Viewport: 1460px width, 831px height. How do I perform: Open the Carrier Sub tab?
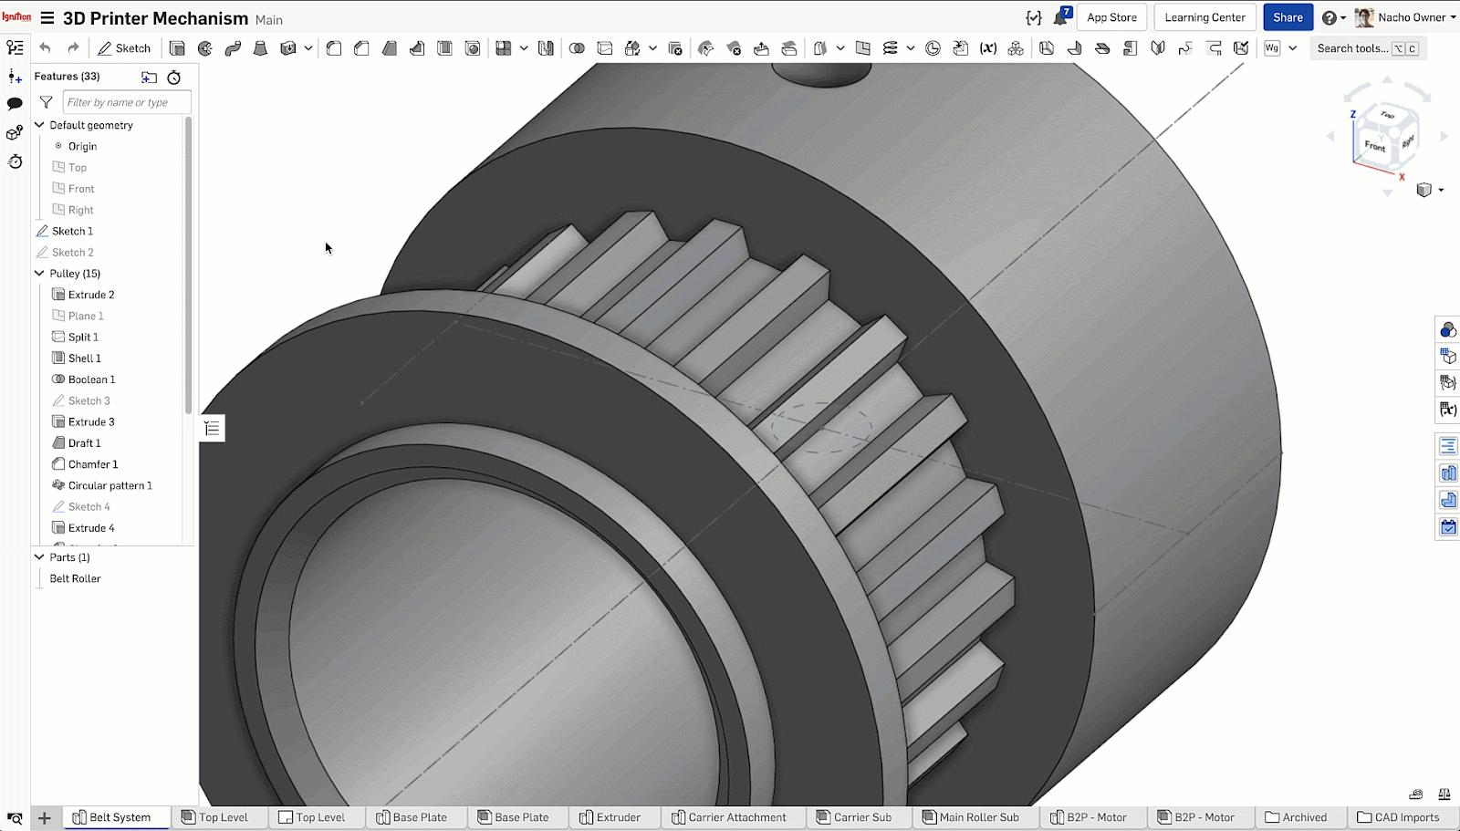click(853, 817)
